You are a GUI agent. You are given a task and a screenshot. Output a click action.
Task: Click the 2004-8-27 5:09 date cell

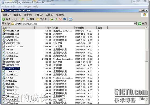pos(83,62)
